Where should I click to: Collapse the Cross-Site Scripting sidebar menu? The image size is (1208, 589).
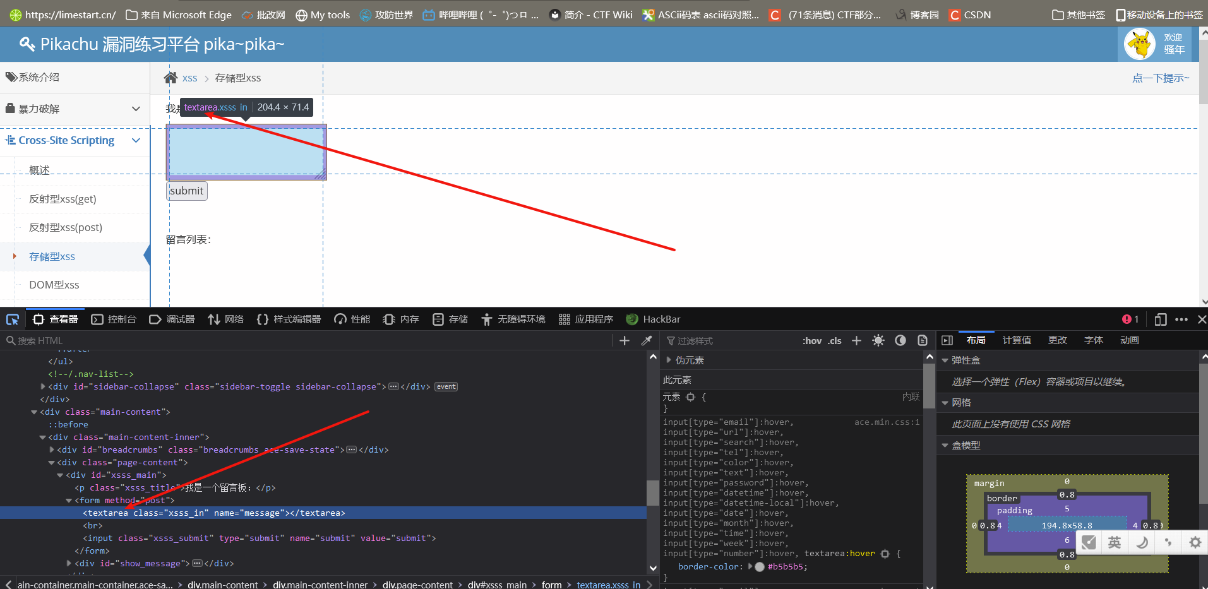click(75, 140)
